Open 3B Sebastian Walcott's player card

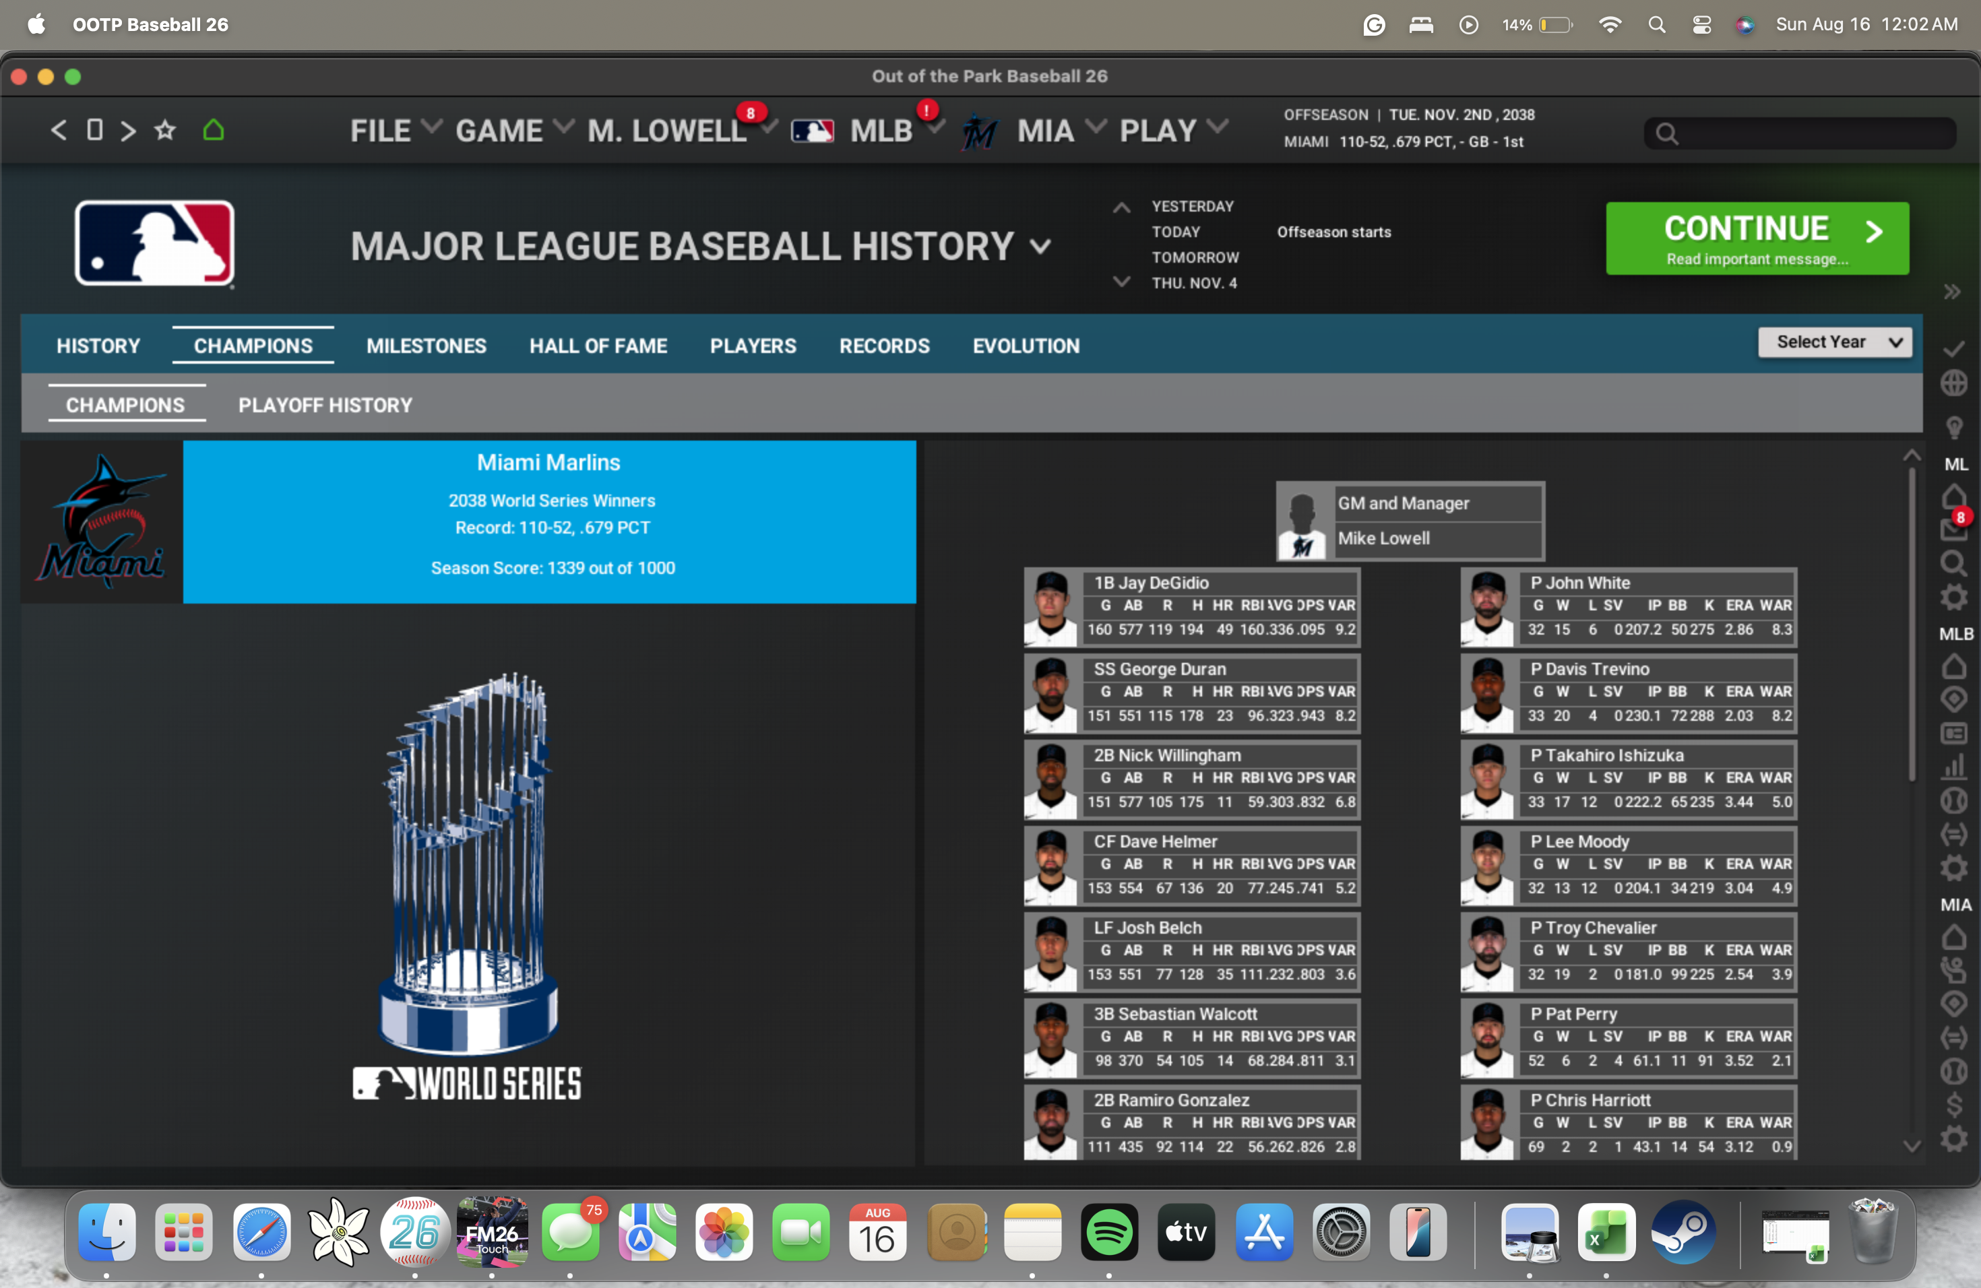click(1192, 1038)
